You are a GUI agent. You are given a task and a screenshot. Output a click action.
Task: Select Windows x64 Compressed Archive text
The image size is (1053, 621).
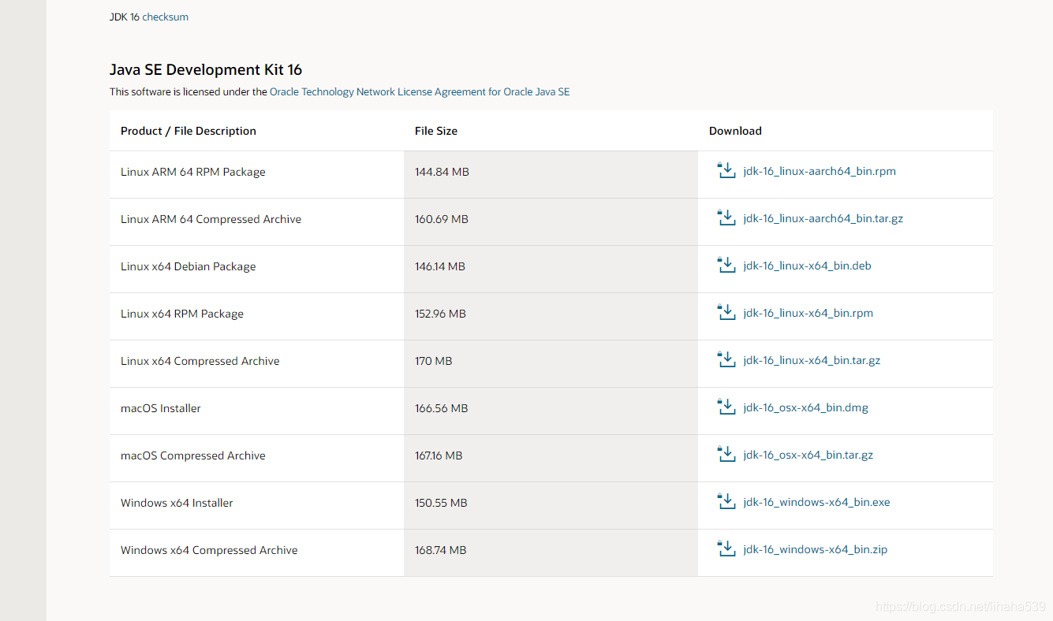click(209, 550)
